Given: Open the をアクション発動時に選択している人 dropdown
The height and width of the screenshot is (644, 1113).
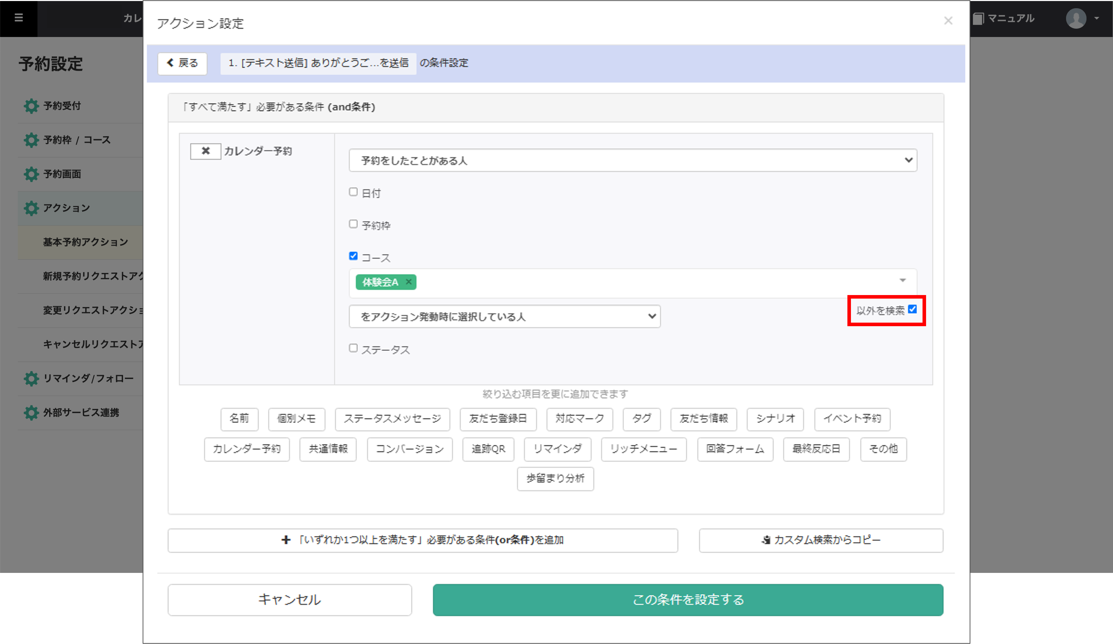Looking at the screenshot, I should (505, 317).
